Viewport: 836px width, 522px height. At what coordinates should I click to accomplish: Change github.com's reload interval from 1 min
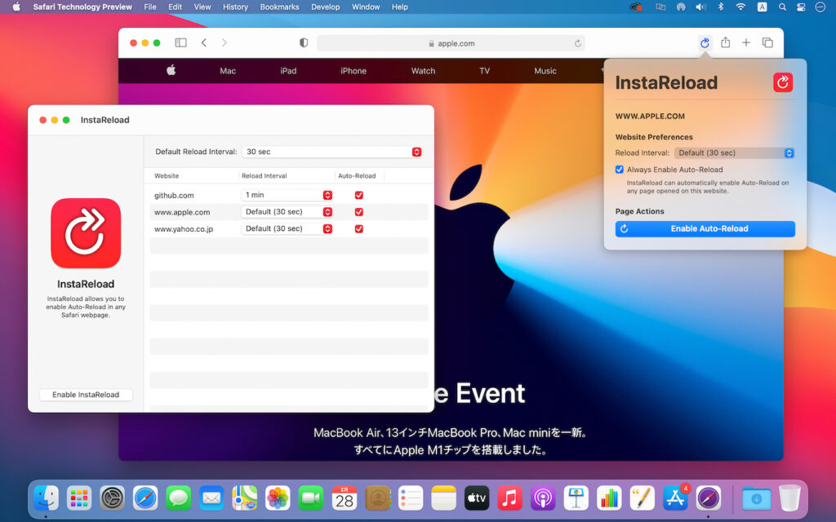(x=327, y=195)
